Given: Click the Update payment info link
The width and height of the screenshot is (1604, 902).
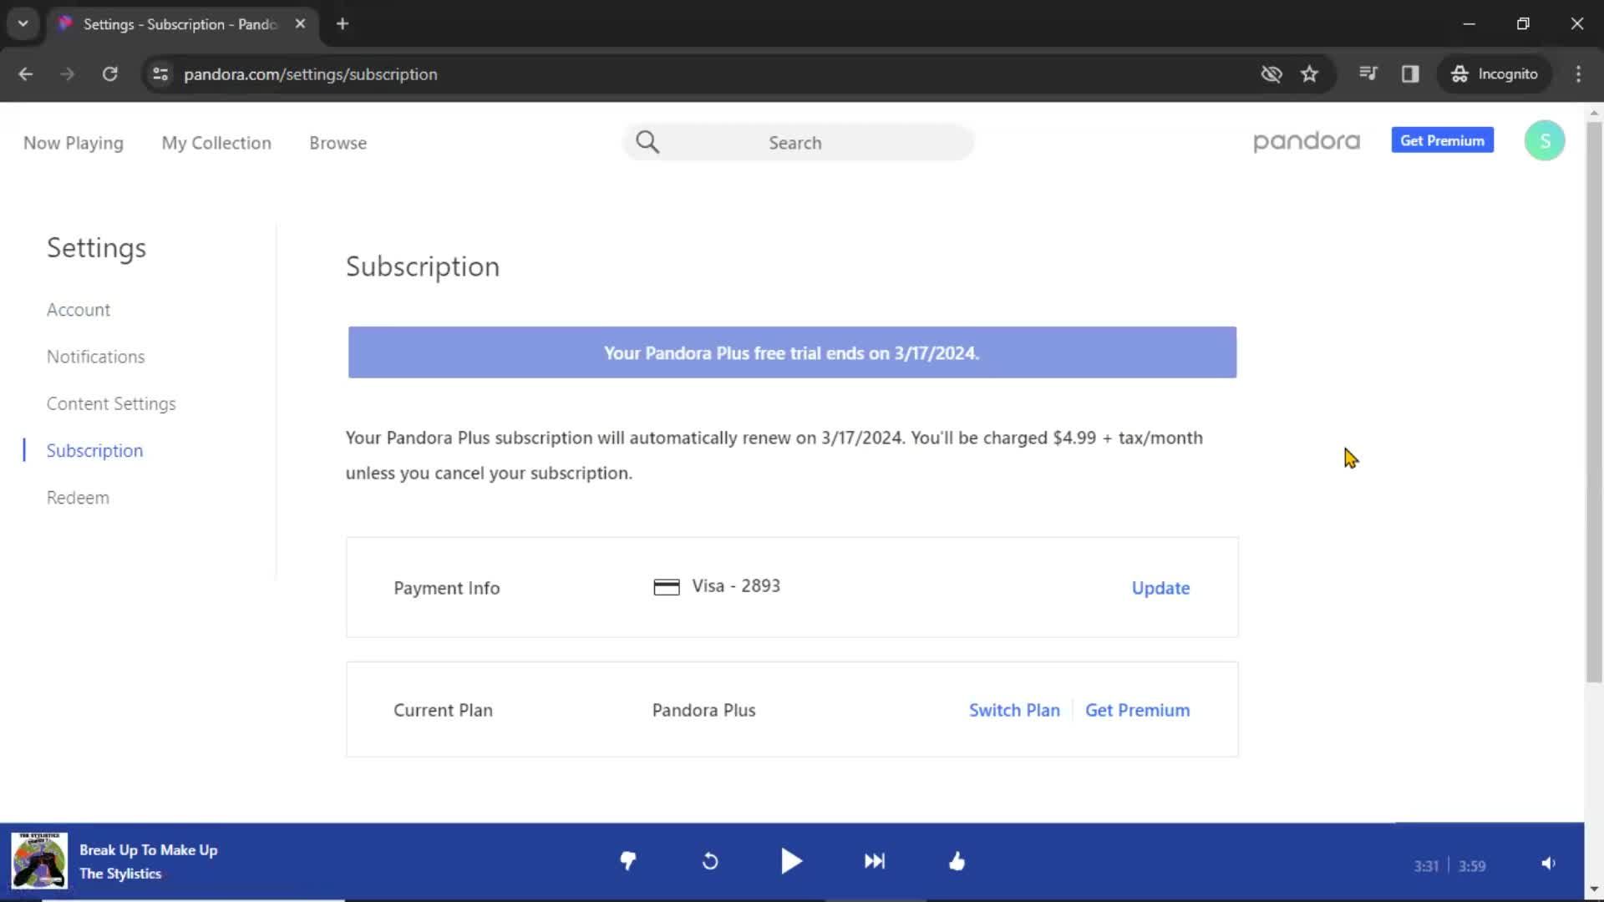Looking at the screenshot, I should pos(1160,587).
